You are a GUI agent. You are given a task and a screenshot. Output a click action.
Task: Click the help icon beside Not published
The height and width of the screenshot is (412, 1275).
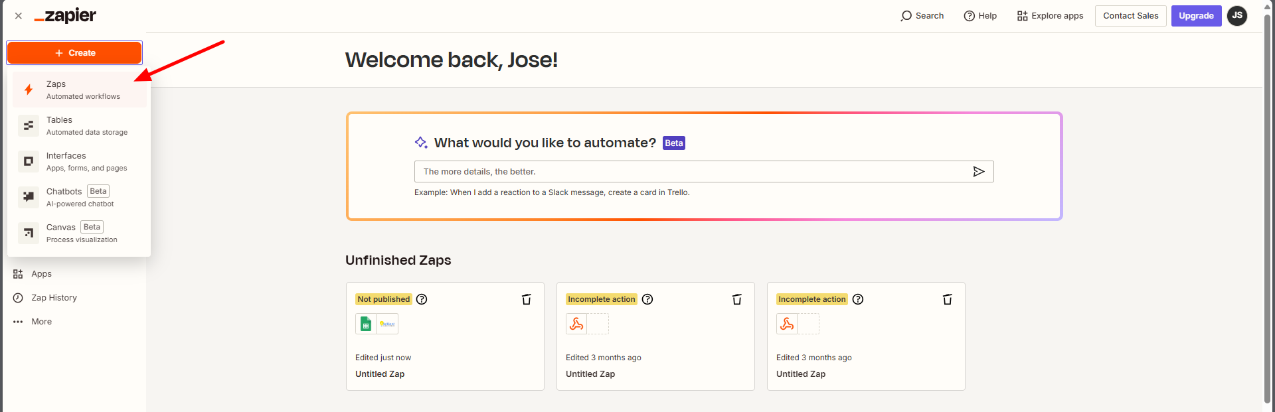tap(422, 299)
